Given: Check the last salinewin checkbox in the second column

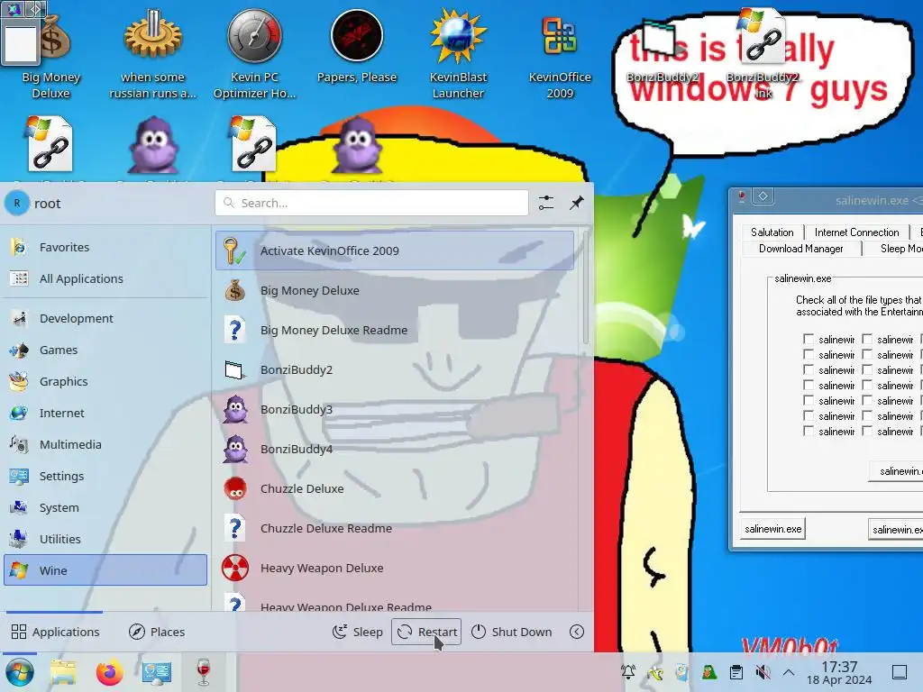Looking at the screenshot, I should tap(867, 432).
